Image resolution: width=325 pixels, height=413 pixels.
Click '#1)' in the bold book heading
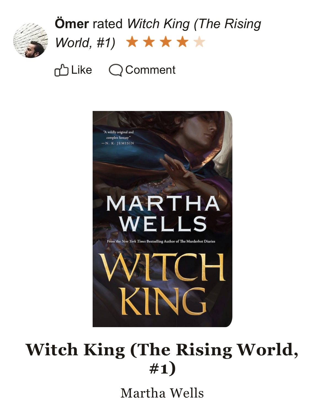pos(162,368)
